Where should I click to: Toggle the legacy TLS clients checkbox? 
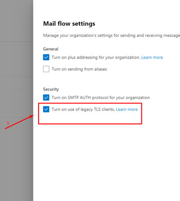click(46, 109)
